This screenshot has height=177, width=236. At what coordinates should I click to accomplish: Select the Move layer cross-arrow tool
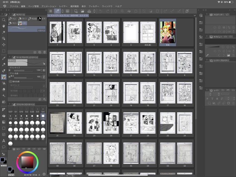[3, 44]
